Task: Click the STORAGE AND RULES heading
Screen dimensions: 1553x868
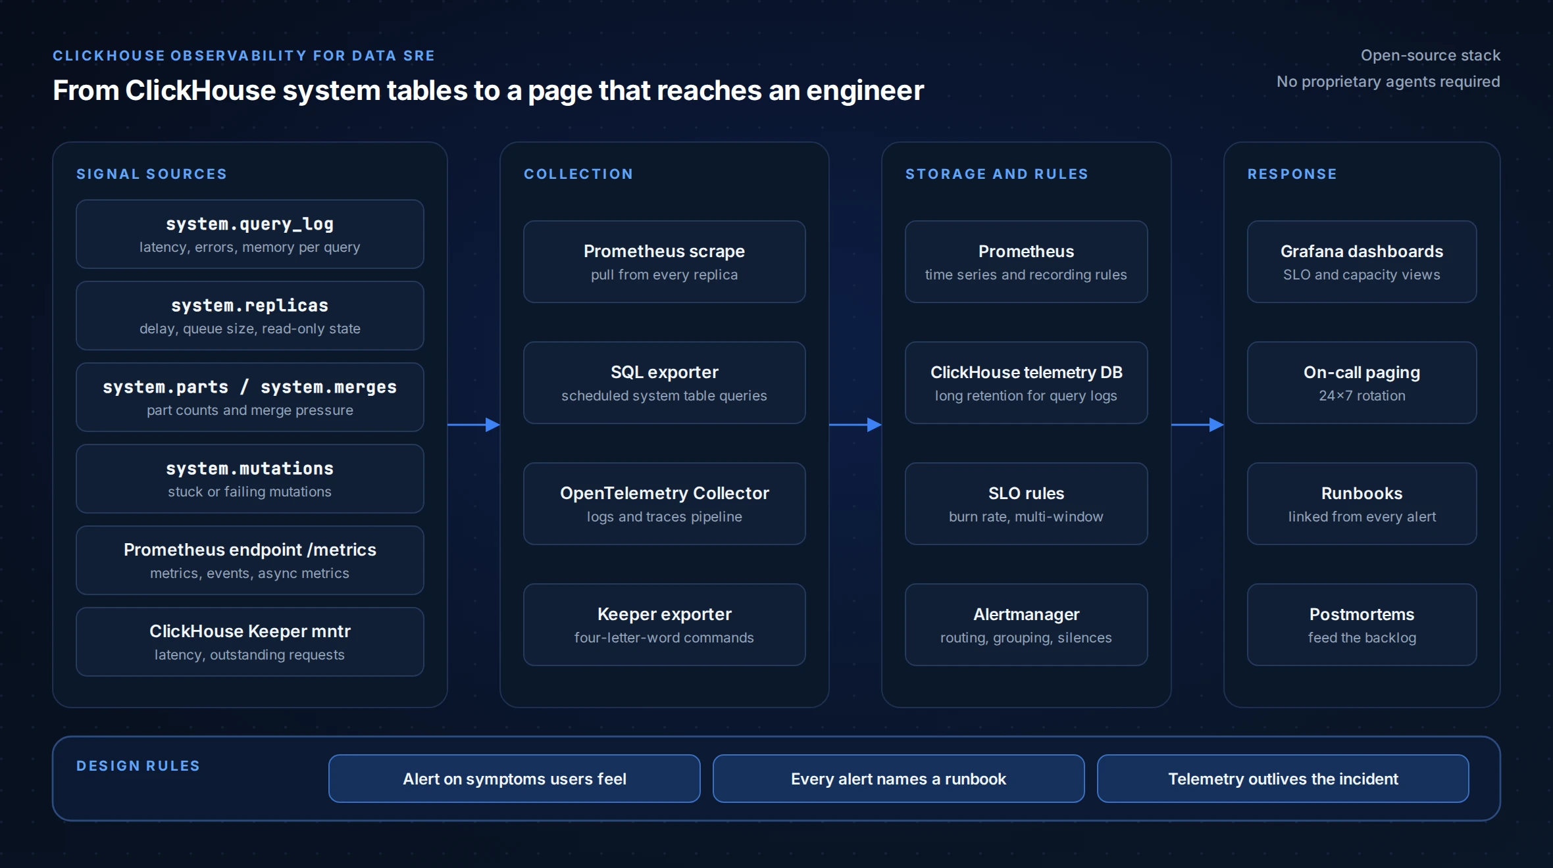Action: point(997,174)
